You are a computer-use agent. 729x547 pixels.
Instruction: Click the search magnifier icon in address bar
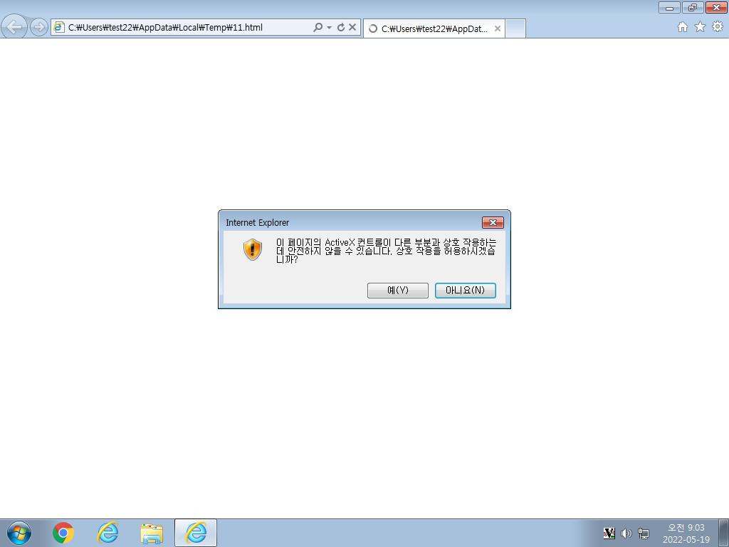point(318,28)
